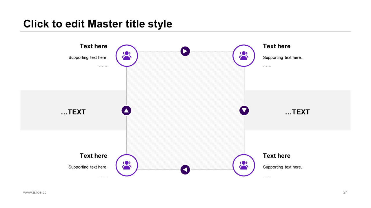Click the slide number 24
Screen dimensions: 371x208
point(345,192)
